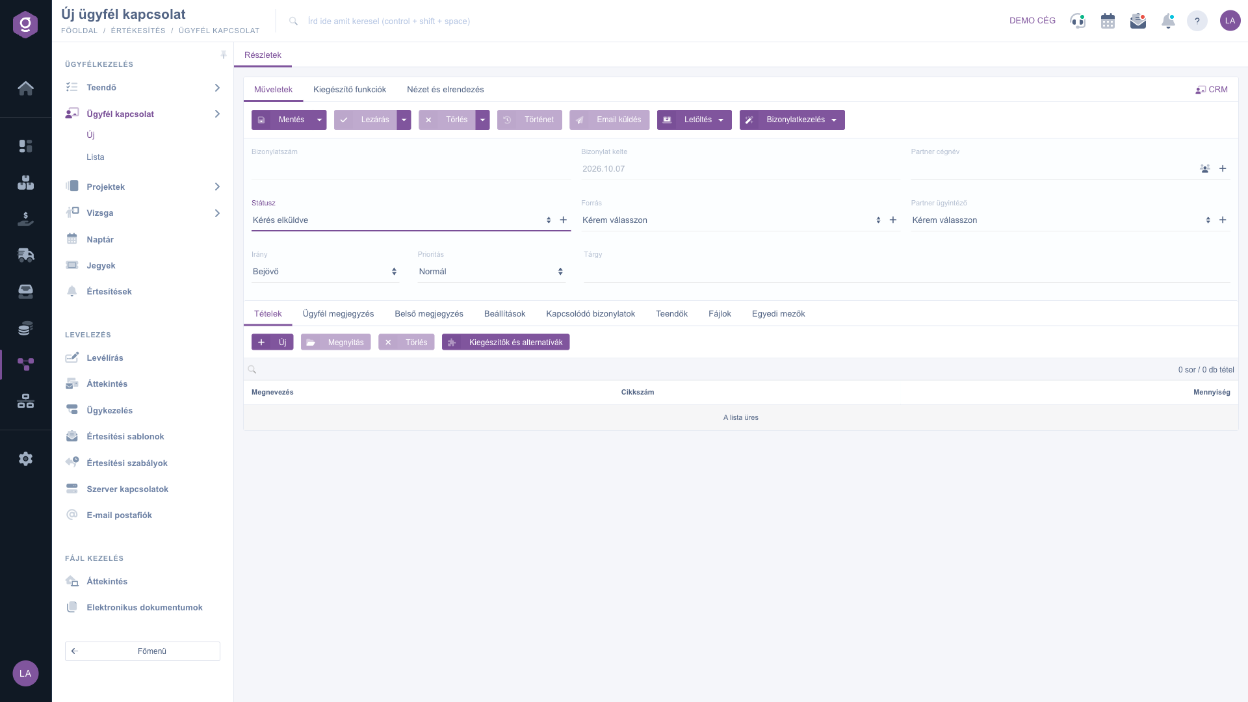
Task: Open the Fájlok tab
Action: coord(720,314)
